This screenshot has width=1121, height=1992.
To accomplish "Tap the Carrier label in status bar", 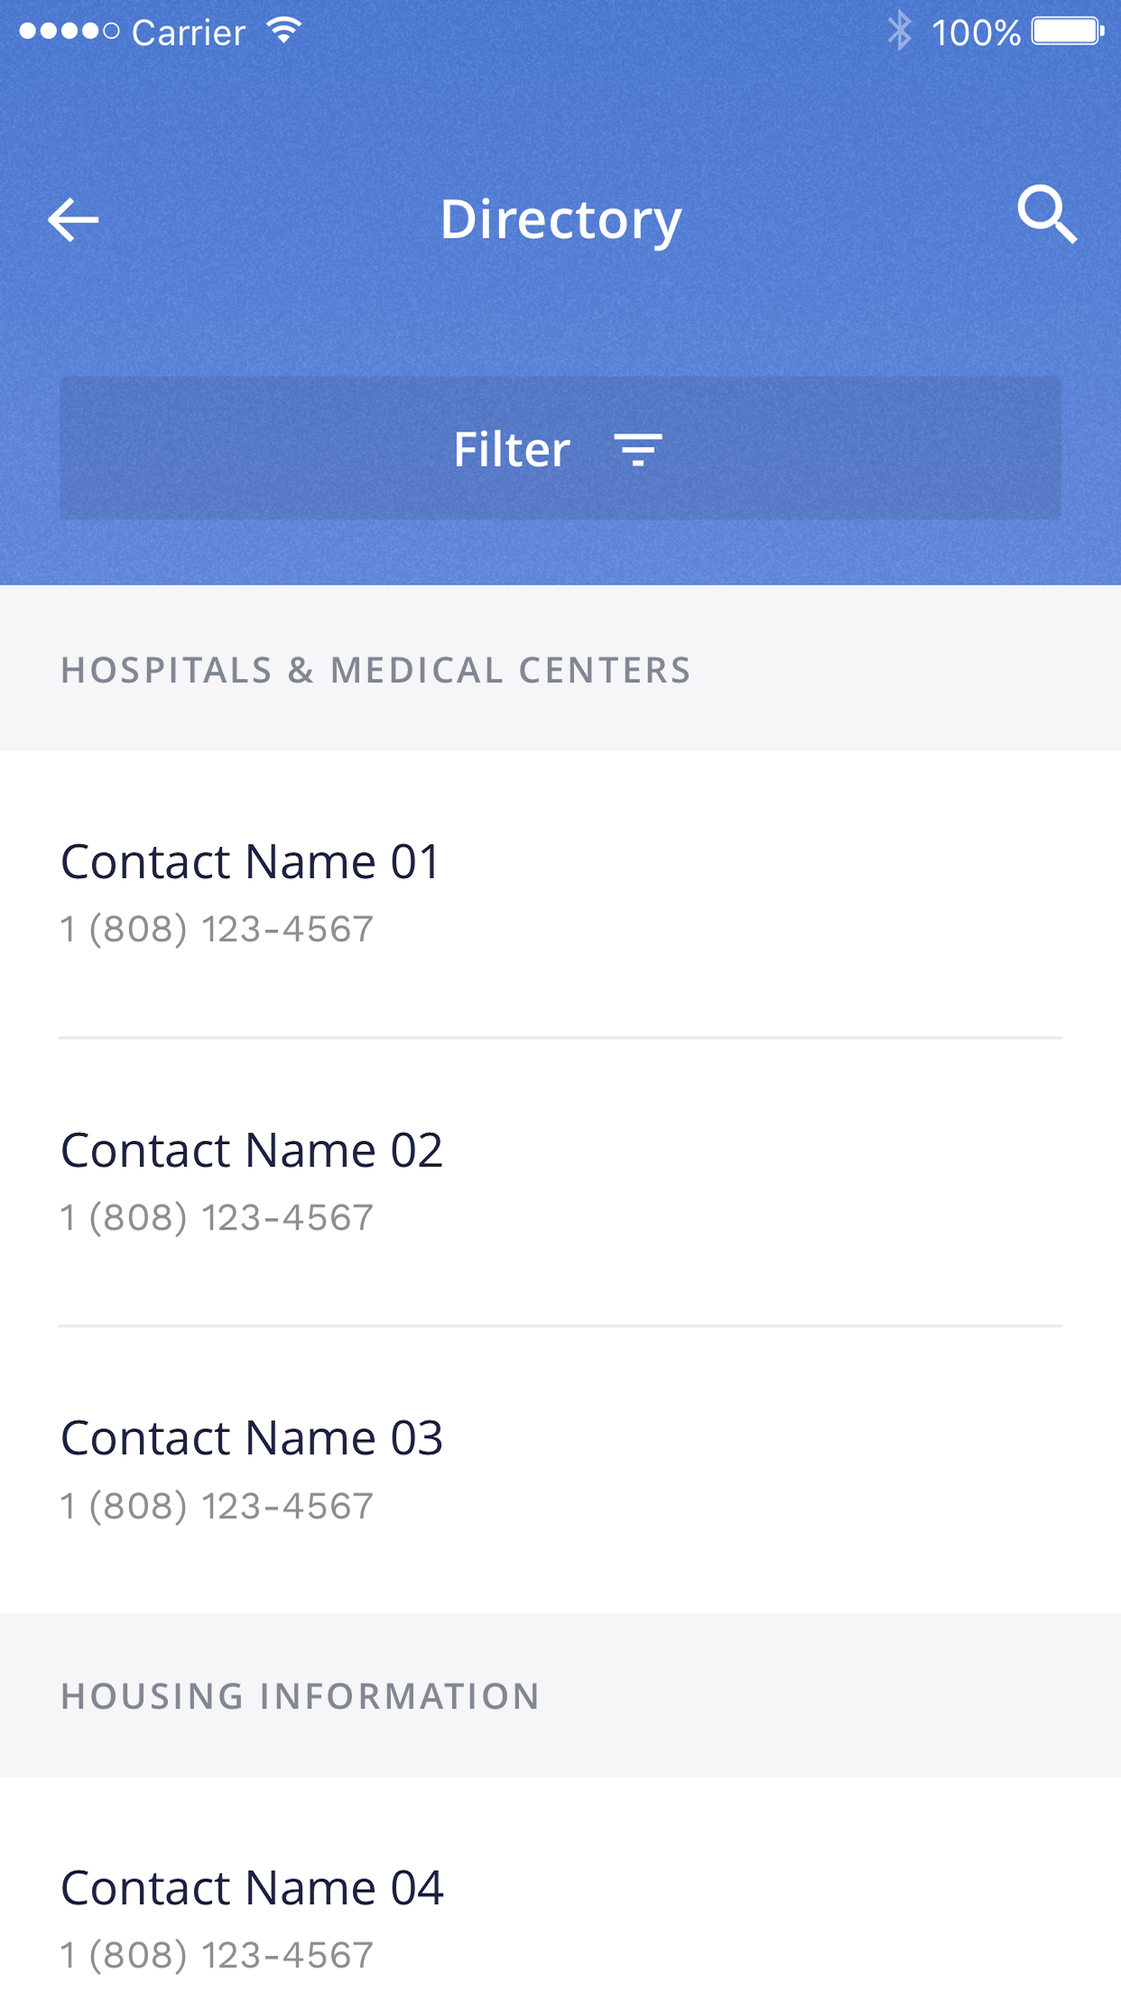I will pos(189,33).
